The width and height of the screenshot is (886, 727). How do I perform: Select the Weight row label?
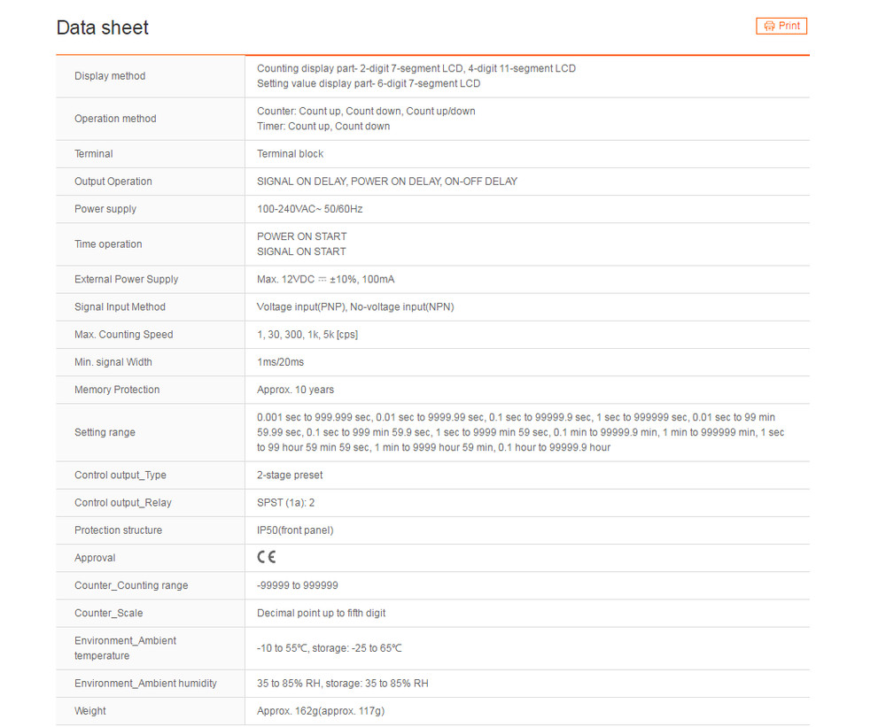click(x=90, y=711)
